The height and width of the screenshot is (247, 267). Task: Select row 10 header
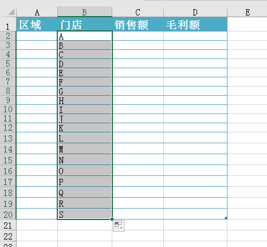[x=8, y=109]
